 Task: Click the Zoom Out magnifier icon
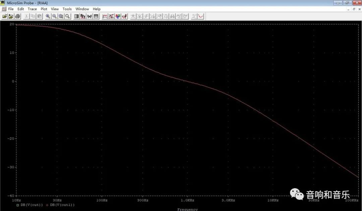pyautogui.click(x=55, y=16)
